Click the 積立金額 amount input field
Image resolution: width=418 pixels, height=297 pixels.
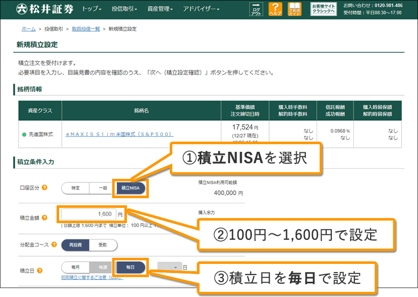click(89, 214)
